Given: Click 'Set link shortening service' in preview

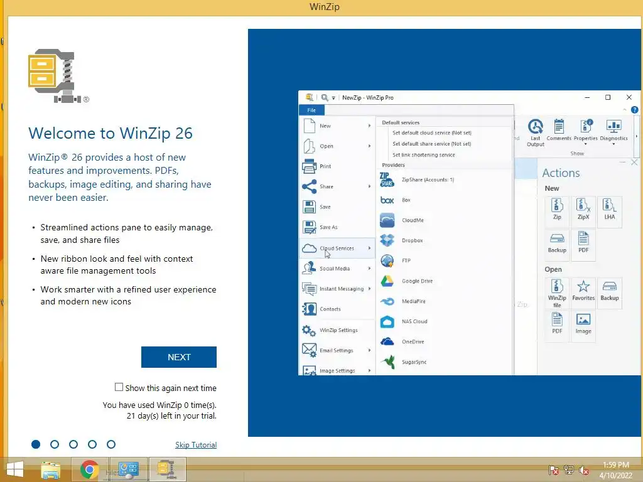Looking at the screenshot, I should pos(424,155).
